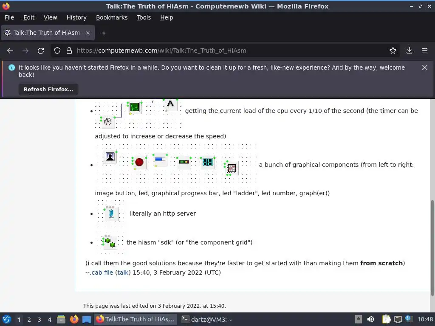Open the File menu
435x326 pixels.
9,17
